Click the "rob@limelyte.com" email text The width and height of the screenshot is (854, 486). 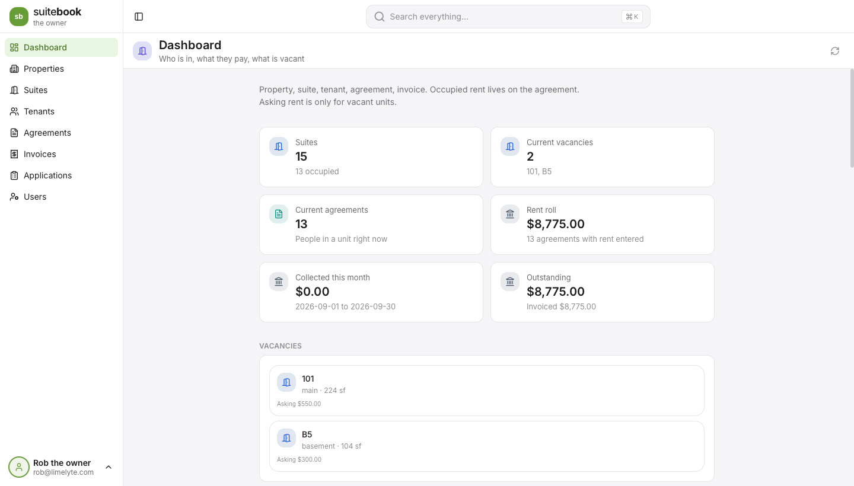[x=63, y=472]
